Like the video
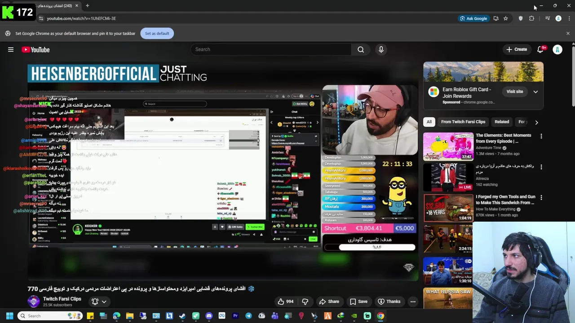The image size is (575, 323). pos(285,301)
